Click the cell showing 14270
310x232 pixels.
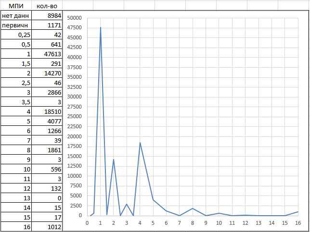click(47, 73)
